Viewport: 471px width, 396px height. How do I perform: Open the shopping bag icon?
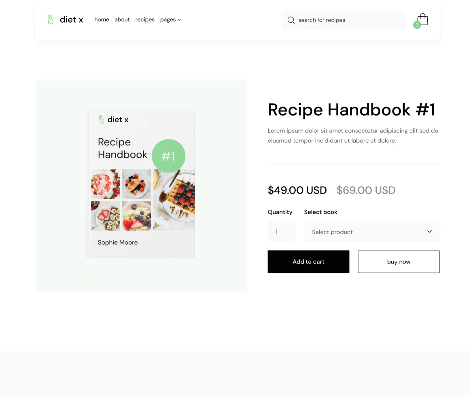[422, 19]
